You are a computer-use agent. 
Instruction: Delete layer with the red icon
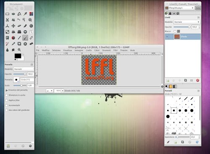click(197, 81)
